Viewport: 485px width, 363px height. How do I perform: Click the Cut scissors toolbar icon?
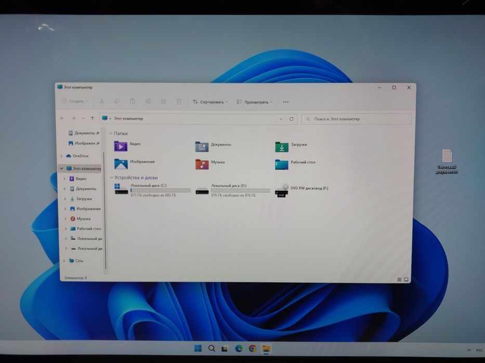tap(101, 101)
